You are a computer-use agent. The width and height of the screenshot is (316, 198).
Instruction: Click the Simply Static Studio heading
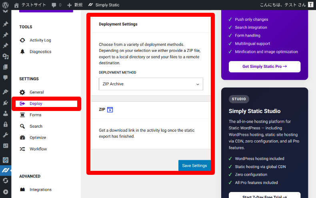[x=254, y=111]
